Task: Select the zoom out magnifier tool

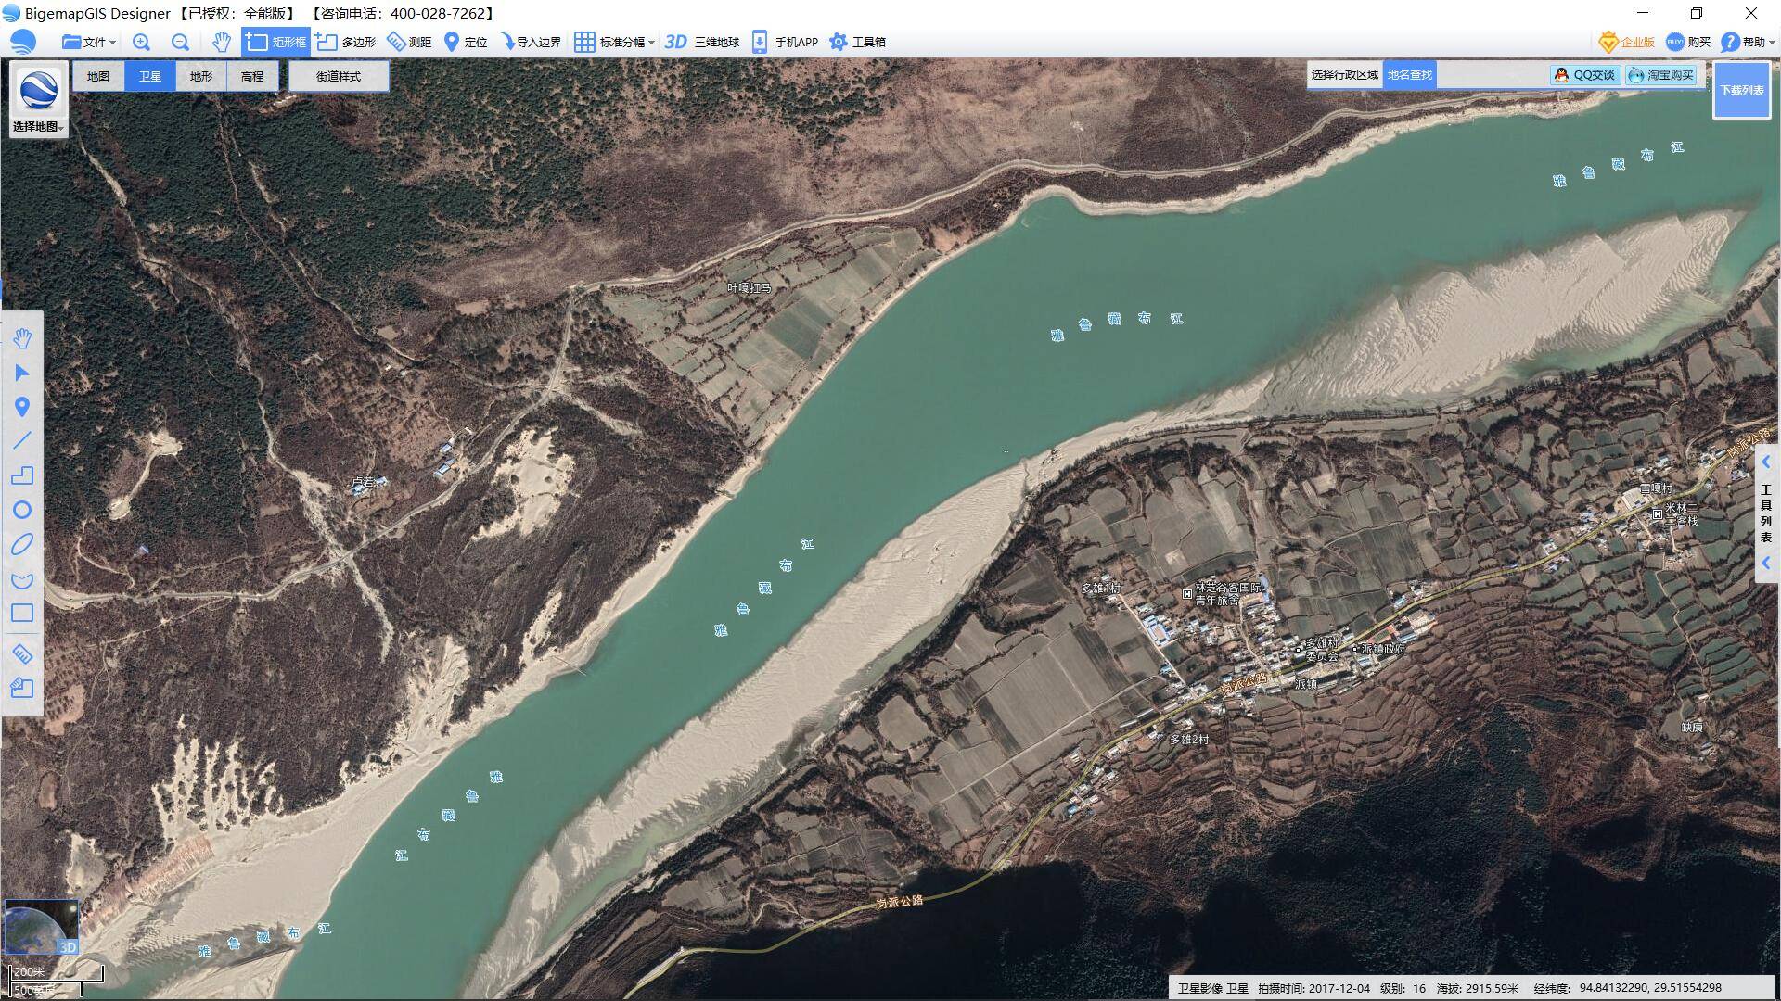Action: (180, 42)
